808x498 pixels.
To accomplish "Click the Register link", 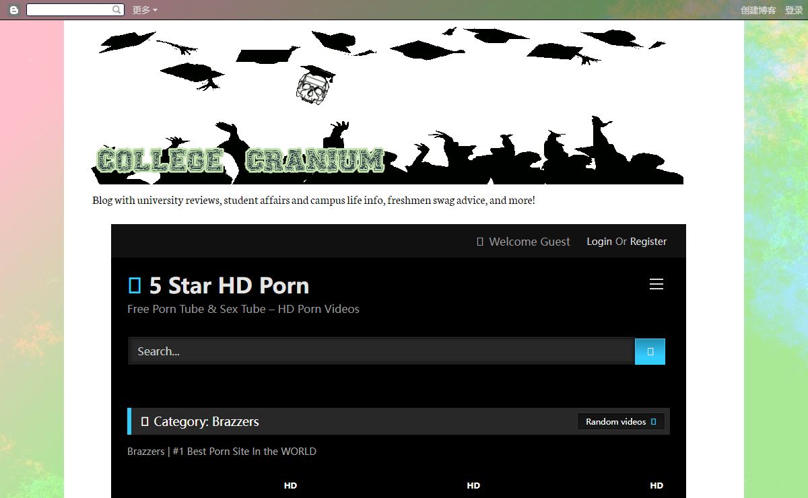I will click(648, 242).
